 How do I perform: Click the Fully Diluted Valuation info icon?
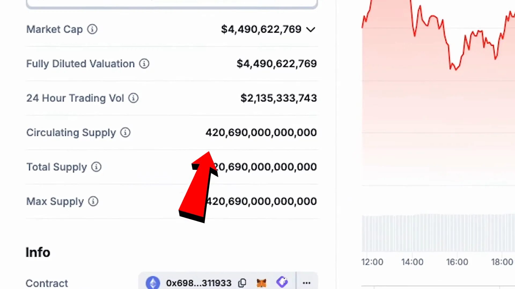[x=144, y=64]
